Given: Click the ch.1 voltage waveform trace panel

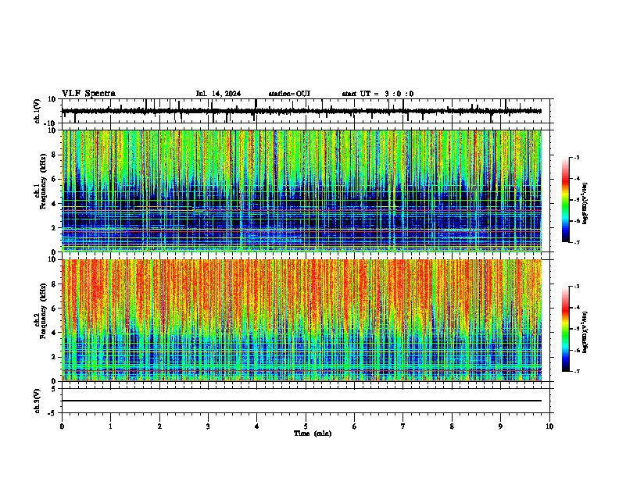Looking at the screenshot, I should (306, 111).
